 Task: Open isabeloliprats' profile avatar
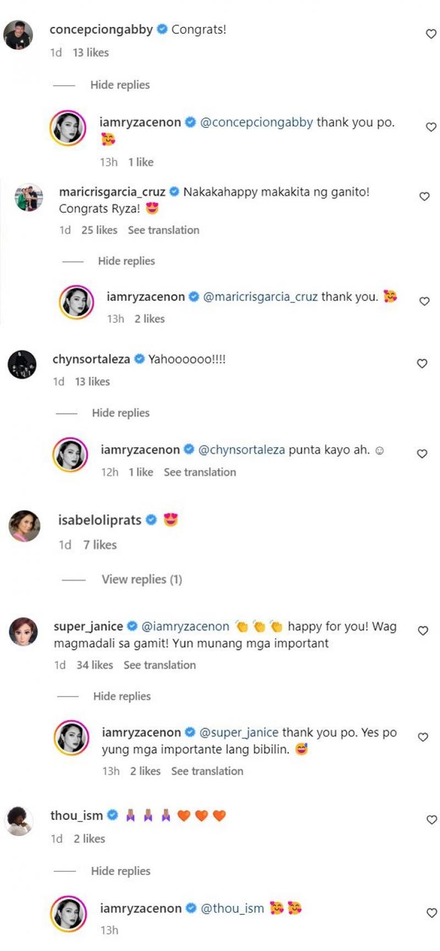click(25, 526)
